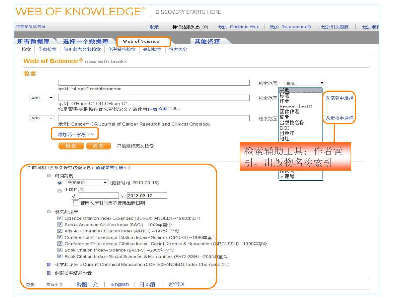396x297 pixels.
Task: Open 标记结果列表 (0)
Action: point(190,27)
